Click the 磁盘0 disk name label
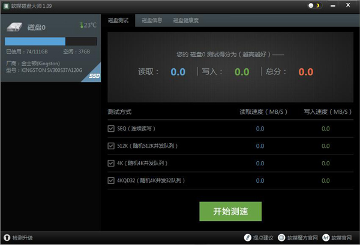Viewport: 360px width, 245px height. (x=36, y=28)
